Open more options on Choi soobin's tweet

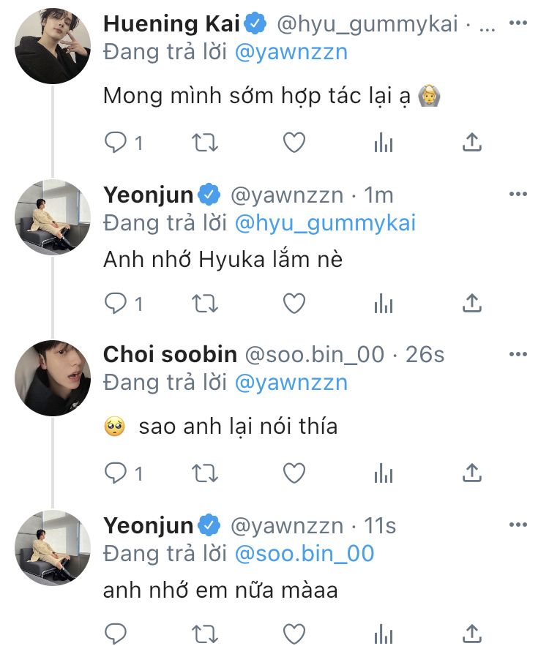(x=518, y=354)
